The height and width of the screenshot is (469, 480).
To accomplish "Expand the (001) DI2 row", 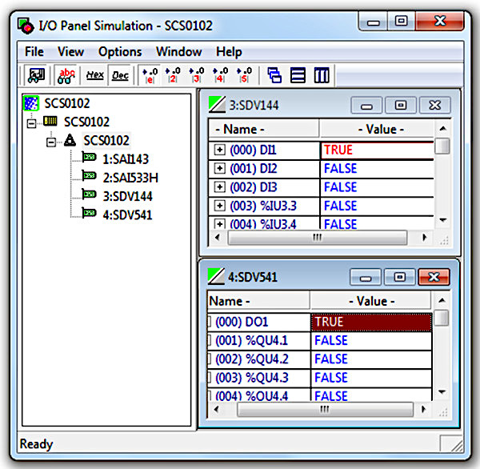I will coord(219,168).
